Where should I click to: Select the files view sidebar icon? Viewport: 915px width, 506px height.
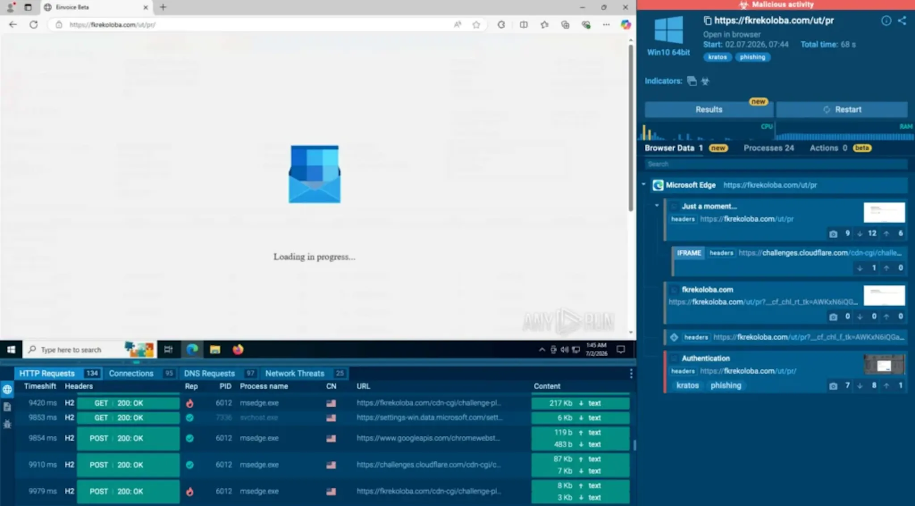click(x=7, y=407)
